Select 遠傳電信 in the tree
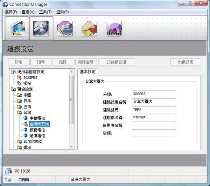Viewport: 210px width, 186px height. coord(37,136)
